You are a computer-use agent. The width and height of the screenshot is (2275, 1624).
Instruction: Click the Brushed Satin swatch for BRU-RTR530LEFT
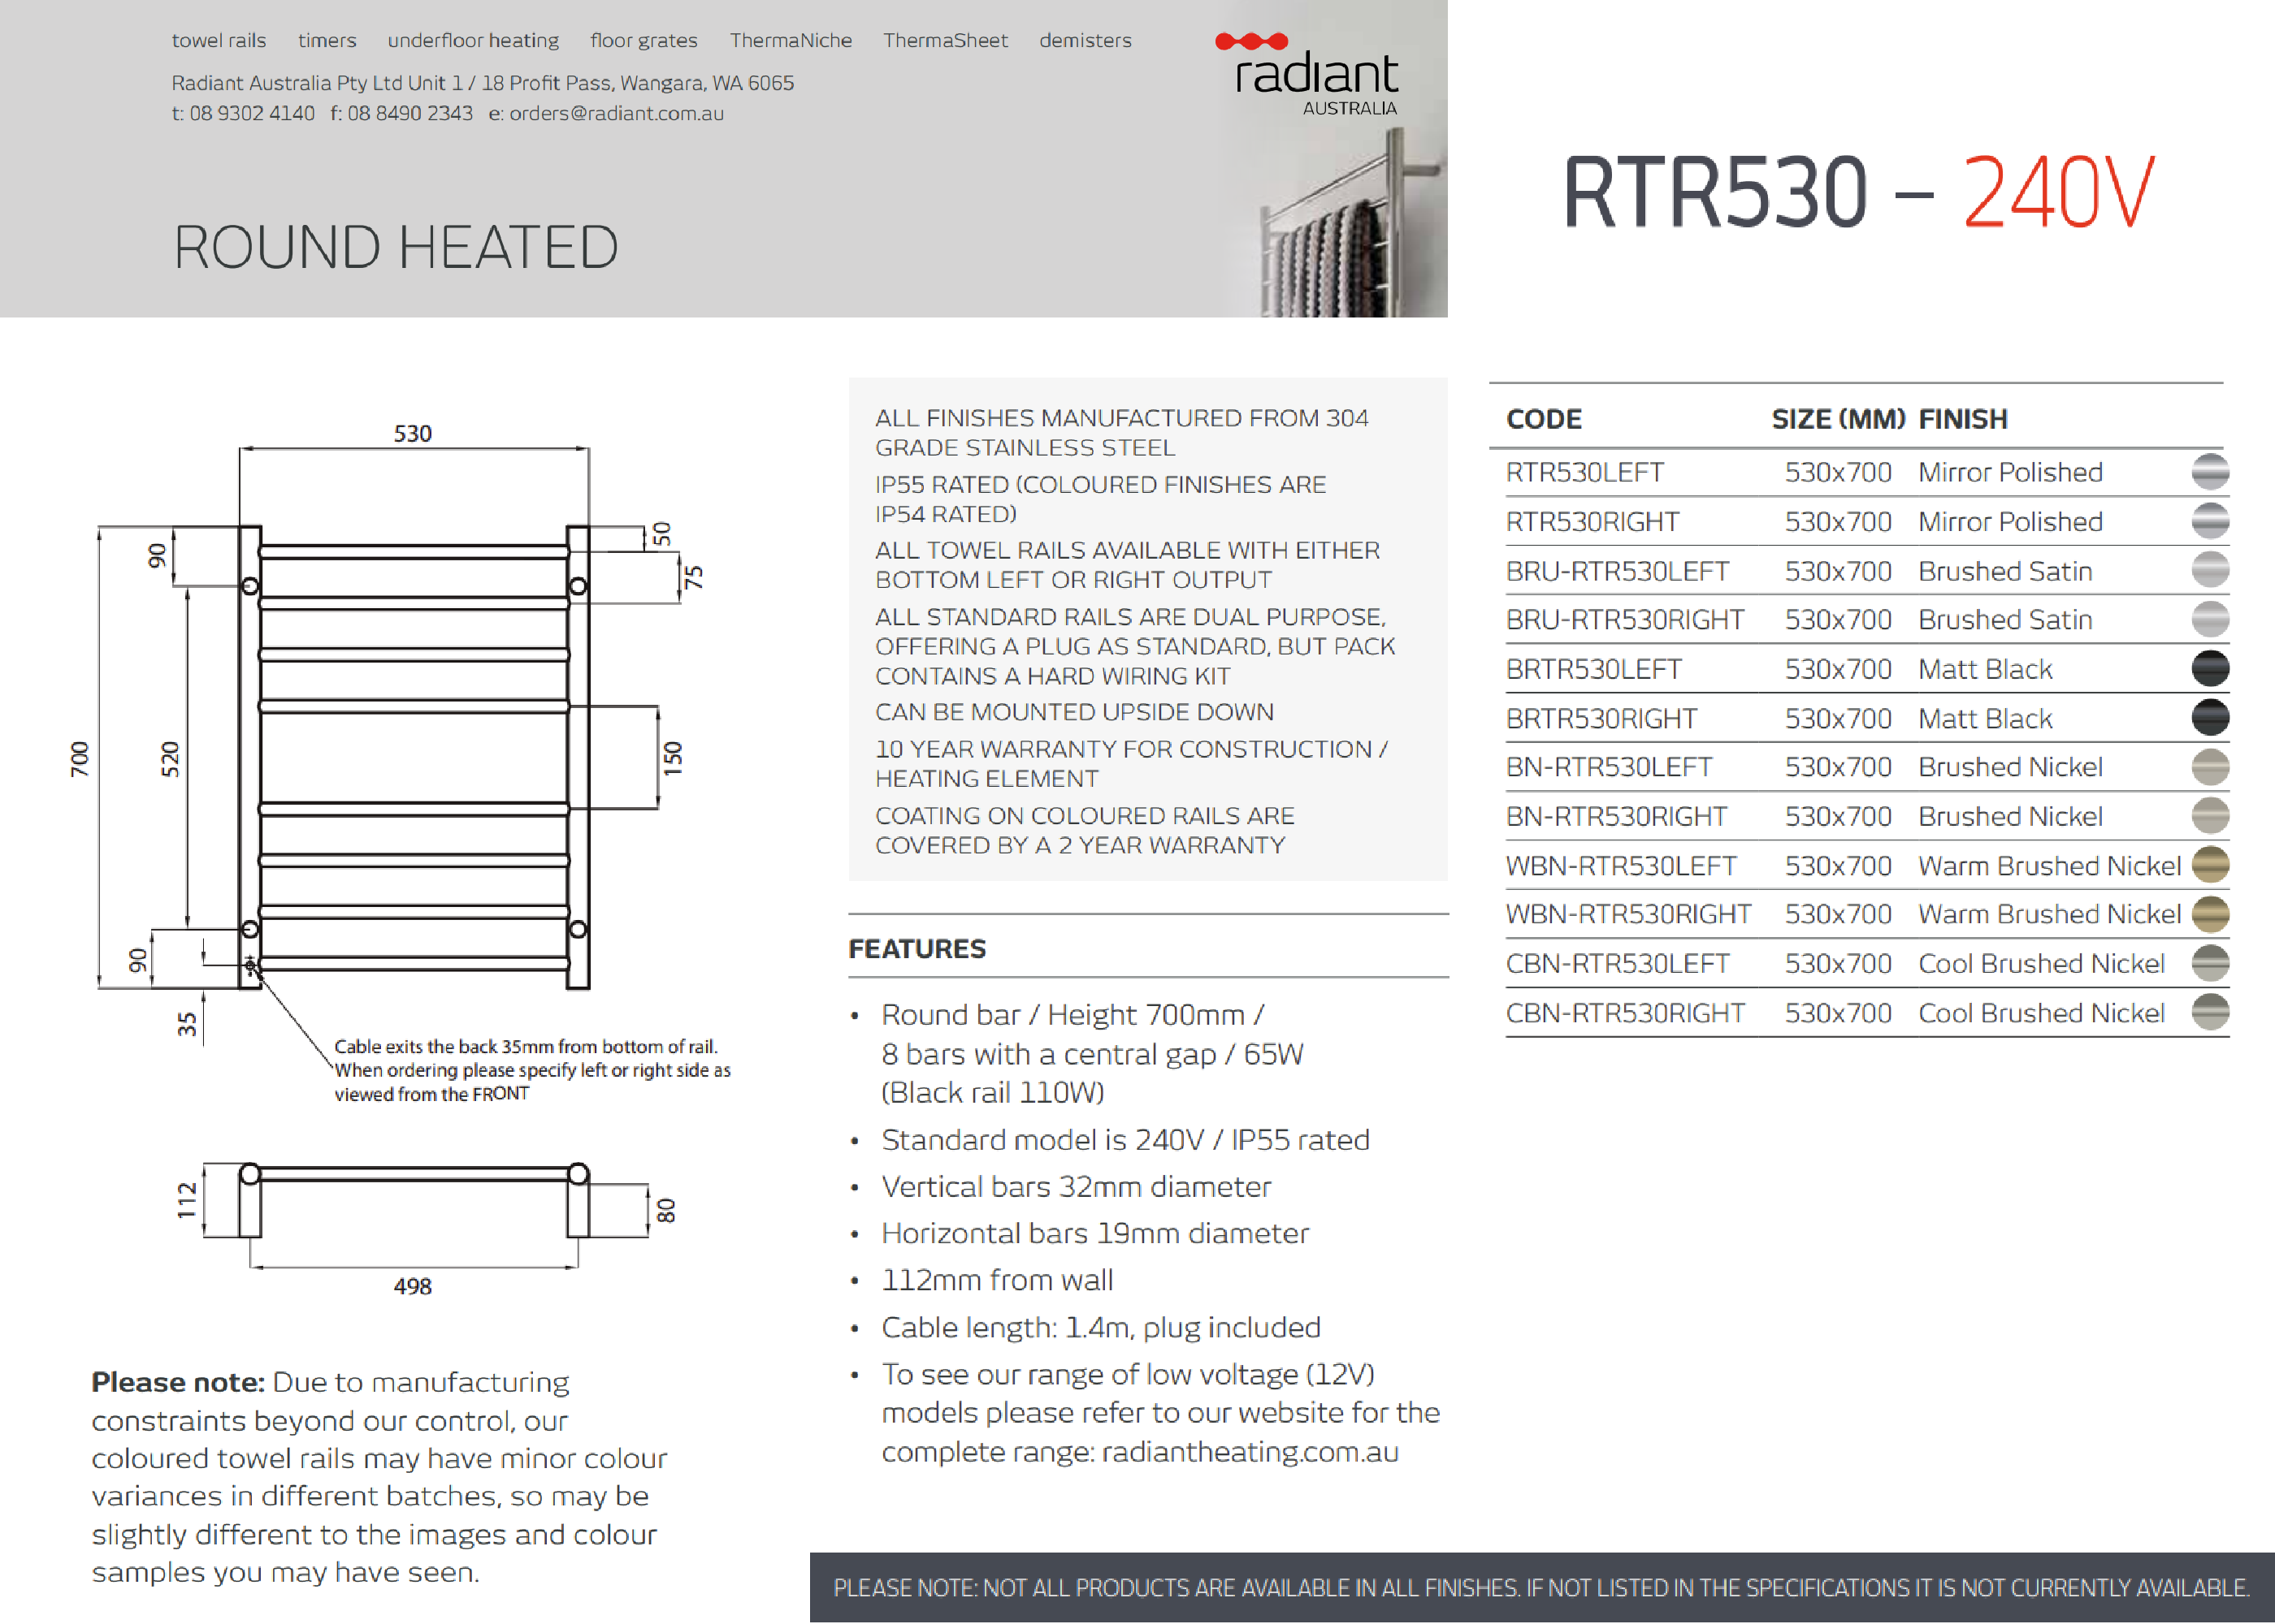(x=2209, y=570)
